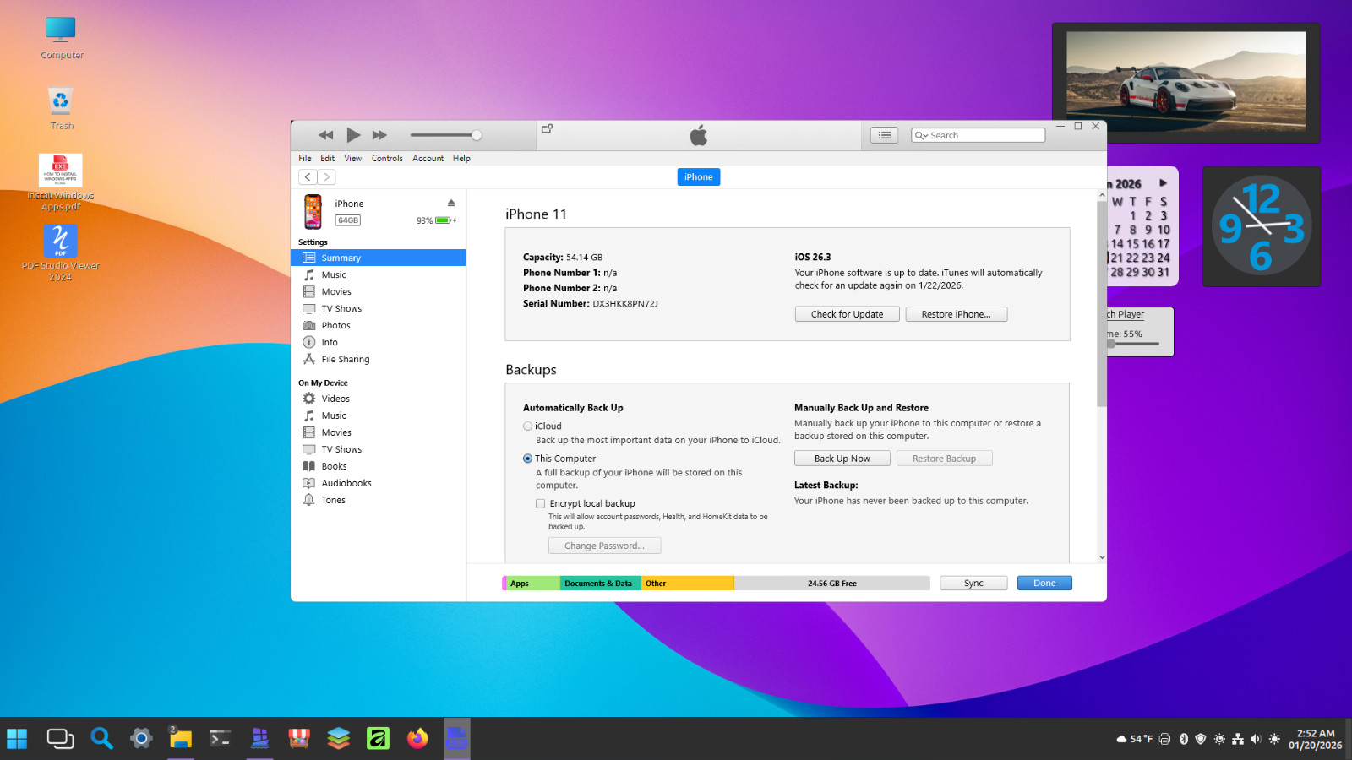This screenshot has height=760, width=1352.
Task: Click the rewind playback button
Action: 325,135
